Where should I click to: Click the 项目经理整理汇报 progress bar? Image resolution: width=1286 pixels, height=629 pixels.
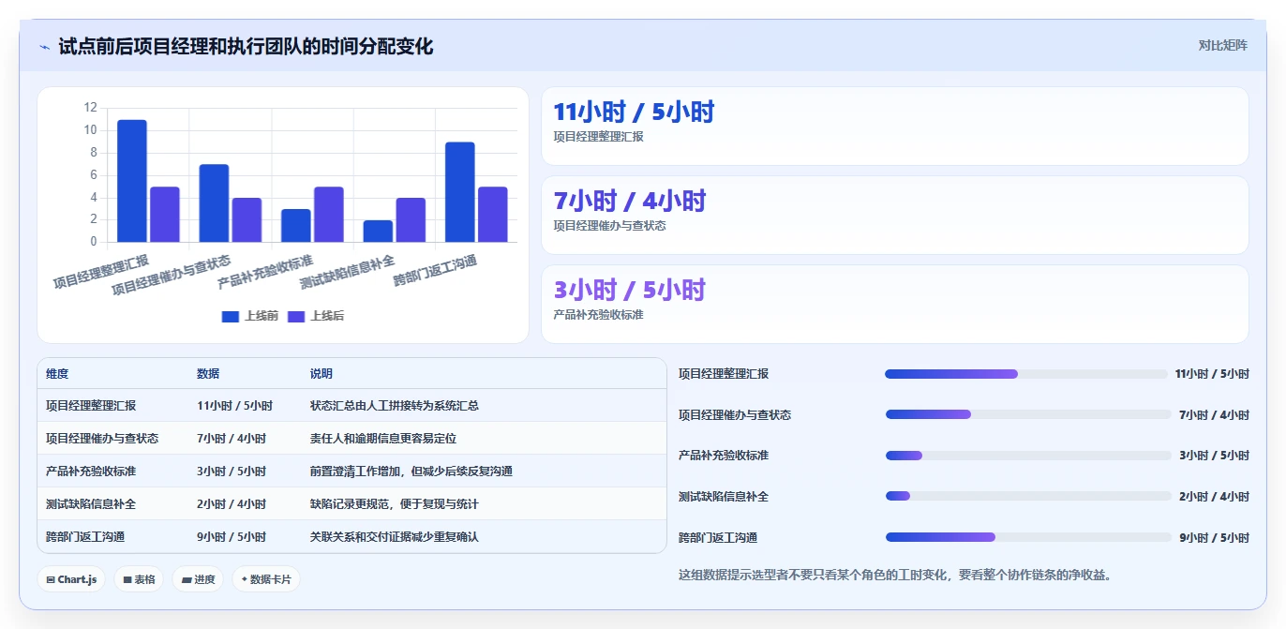pos(1028,374)
